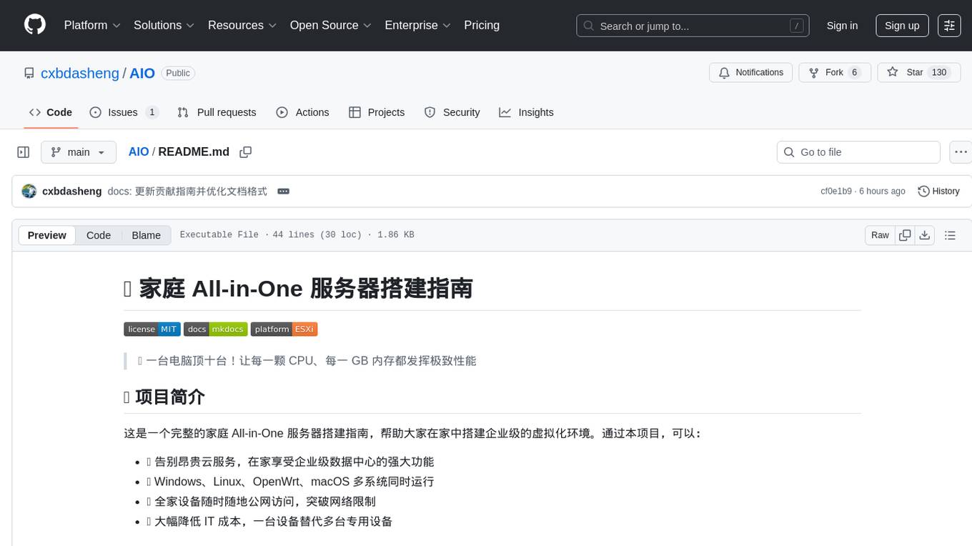Fork the AIO repository
972x546 pixels.
835,72
